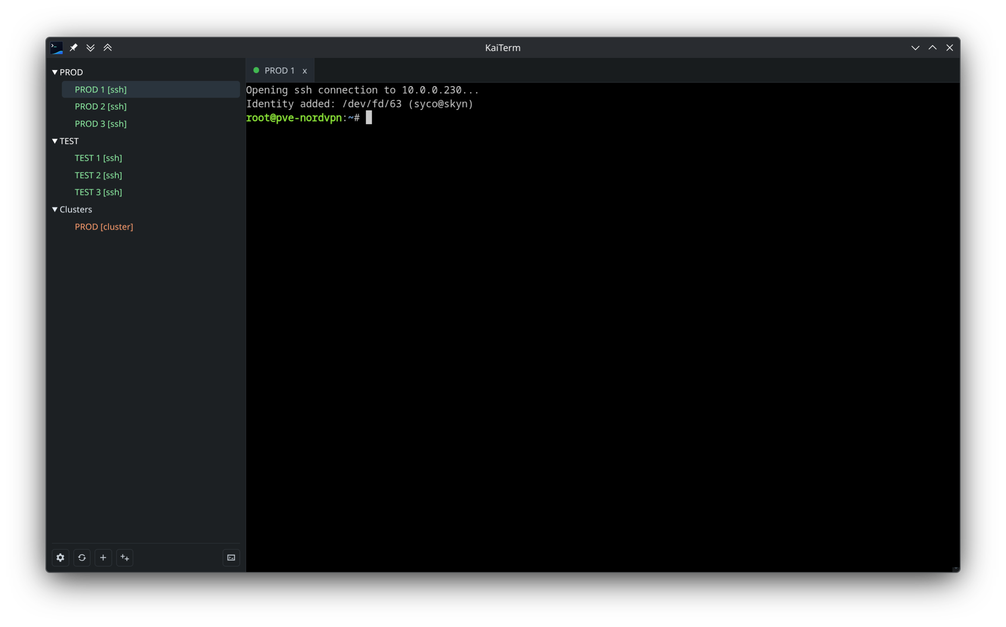Click the KaiTerm app icon in title bar
Screen dimensions: 1006x627
pos(57,48)
